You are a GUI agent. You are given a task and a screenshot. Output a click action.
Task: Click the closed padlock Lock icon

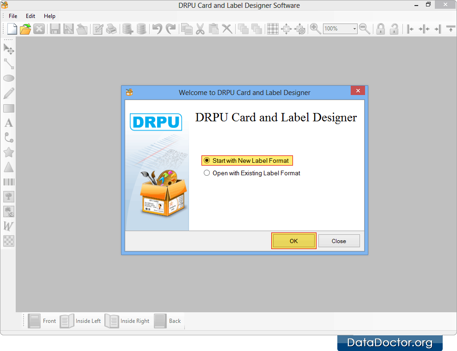pos(381,29)
